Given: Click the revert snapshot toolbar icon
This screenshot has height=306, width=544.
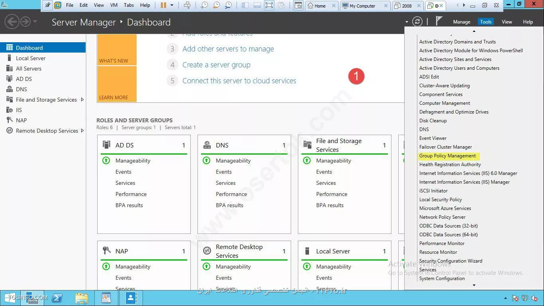Looking at the screenshot, I should [x=216, y=5].
